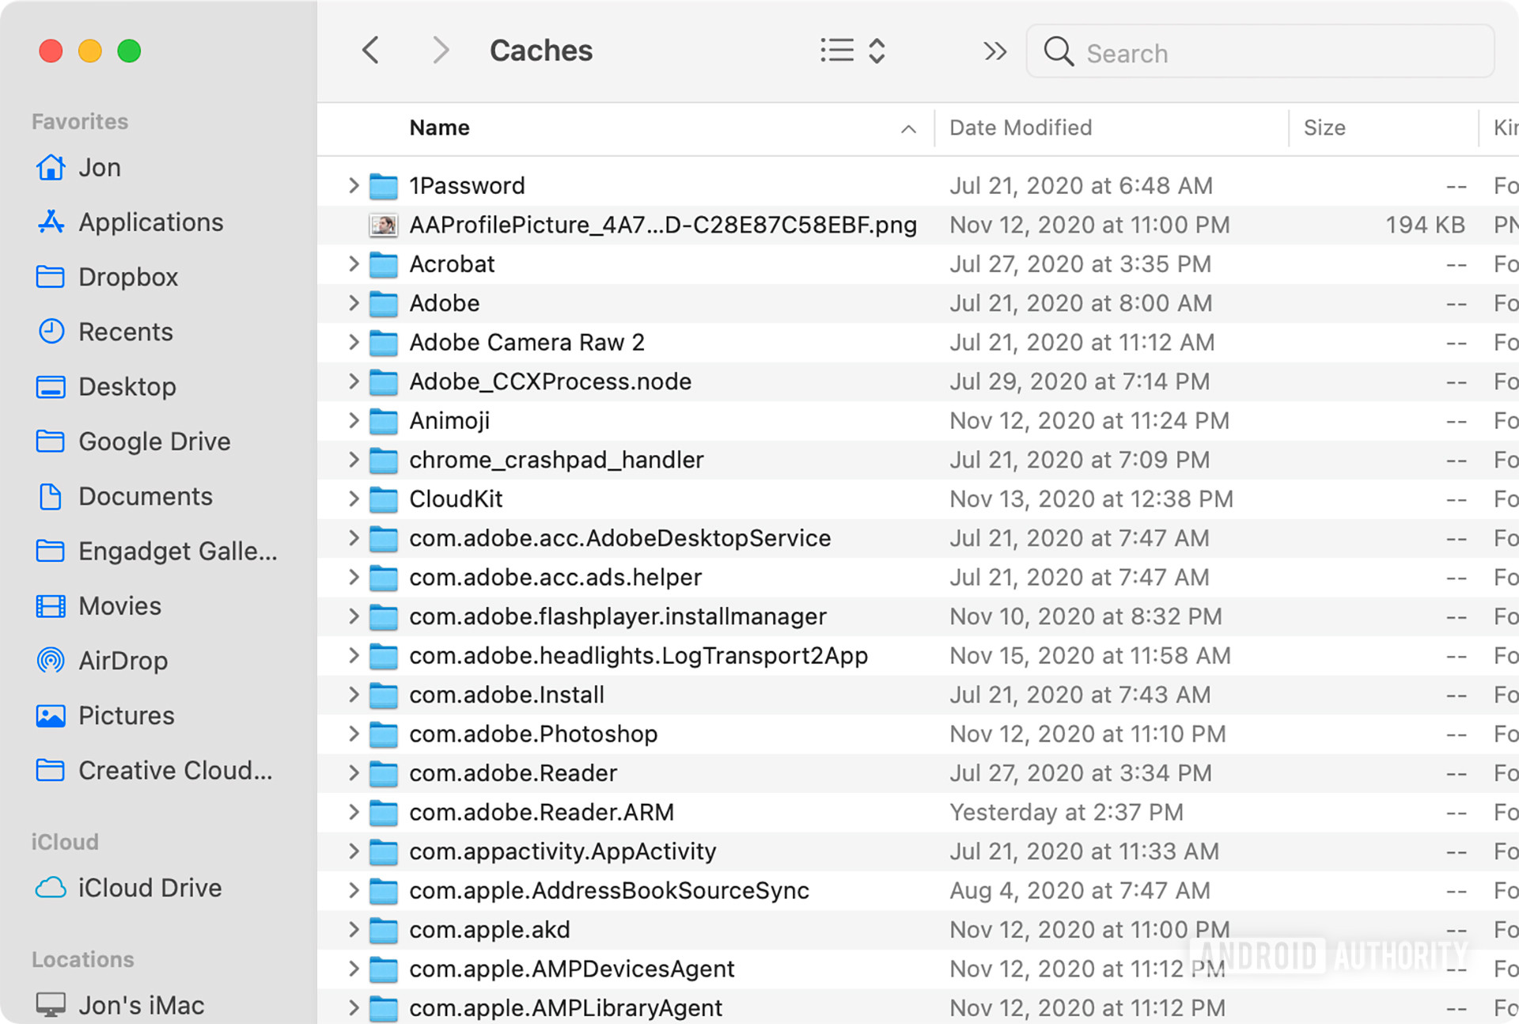Sort by the Size column header
1519x1024 pixels.
[x=1324, y=127]
